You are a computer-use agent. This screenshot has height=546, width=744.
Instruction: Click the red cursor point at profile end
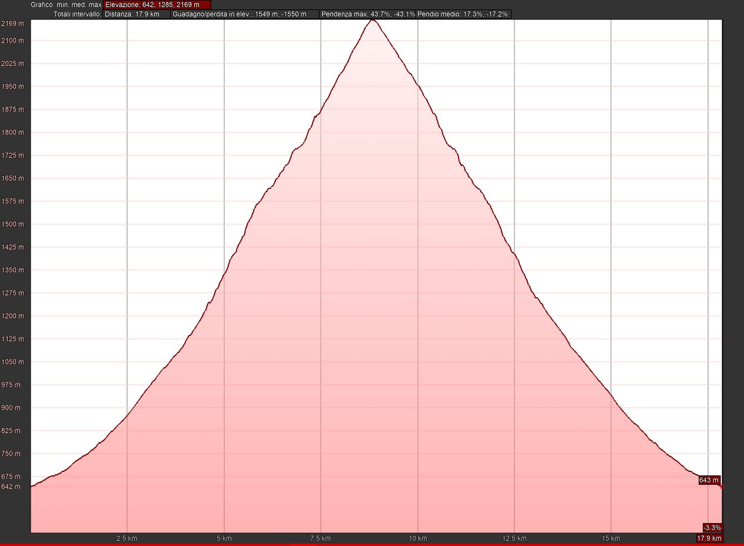pos(722,487)
